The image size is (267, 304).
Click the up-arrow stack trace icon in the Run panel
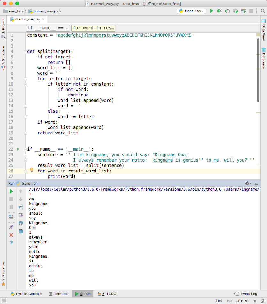click(21, 191)
